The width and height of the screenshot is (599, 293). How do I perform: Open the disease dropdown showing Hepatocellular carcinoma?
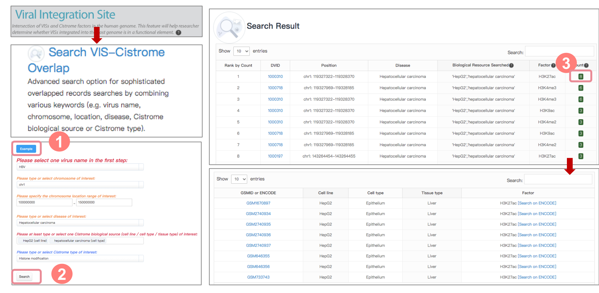pyautogui.click(x=80, y=223)
